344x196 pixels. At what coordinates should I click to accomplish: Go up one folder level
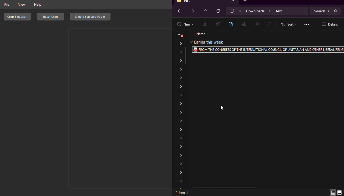point(205,11)
